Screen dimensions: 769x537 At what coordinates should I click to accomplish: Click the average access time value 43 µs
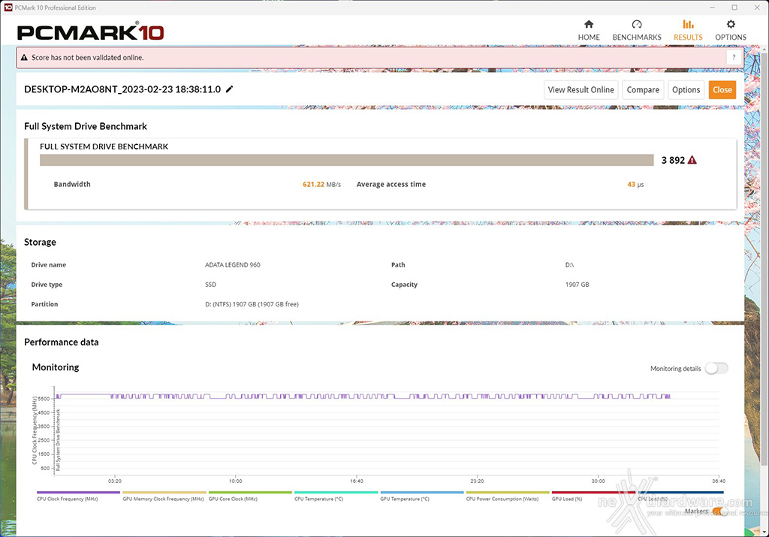coord(635,185)
